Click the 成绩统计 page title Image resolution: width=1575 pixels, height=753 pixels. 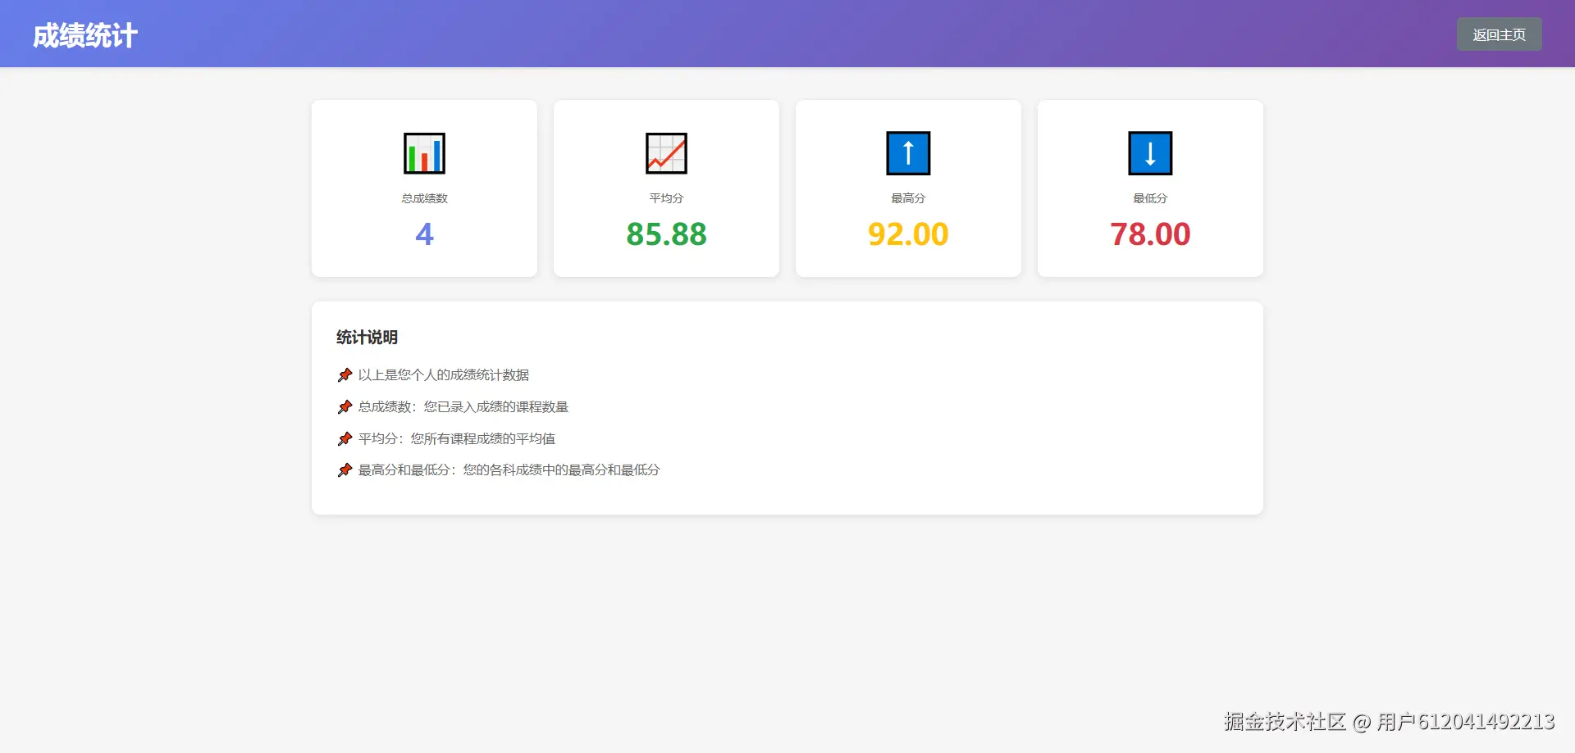point(85,35)
